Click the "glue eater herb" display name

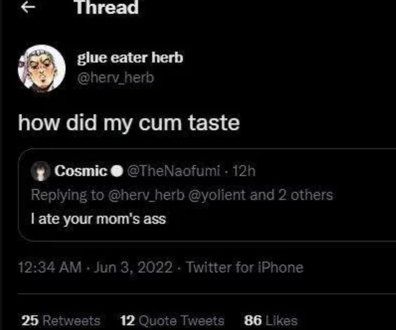(130, 58)
